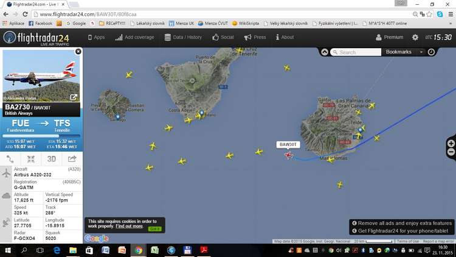Collapse the search bar with up arrow
Image resolution: width=456 pixels, height=257 pixels.
pyautogui.click(x=325, y=52)
